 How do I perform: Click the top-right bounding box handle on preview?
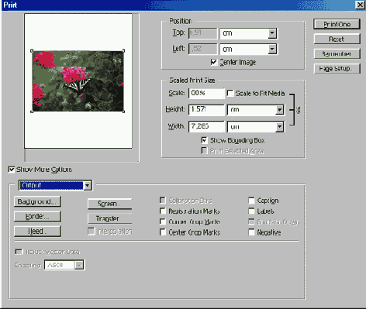[123, 51]
